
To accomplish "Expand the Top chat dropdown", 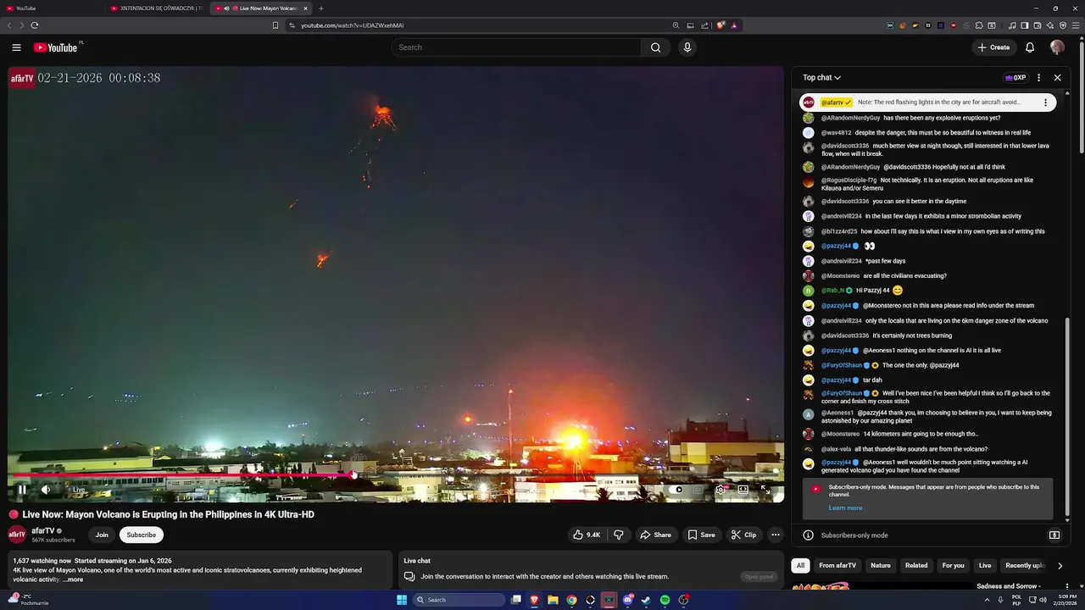I will pyautogui.click(x=821, y=77).
